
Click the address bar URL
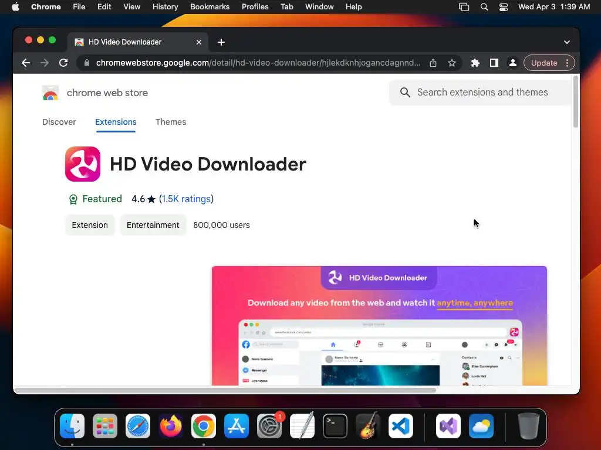[258, 63]
